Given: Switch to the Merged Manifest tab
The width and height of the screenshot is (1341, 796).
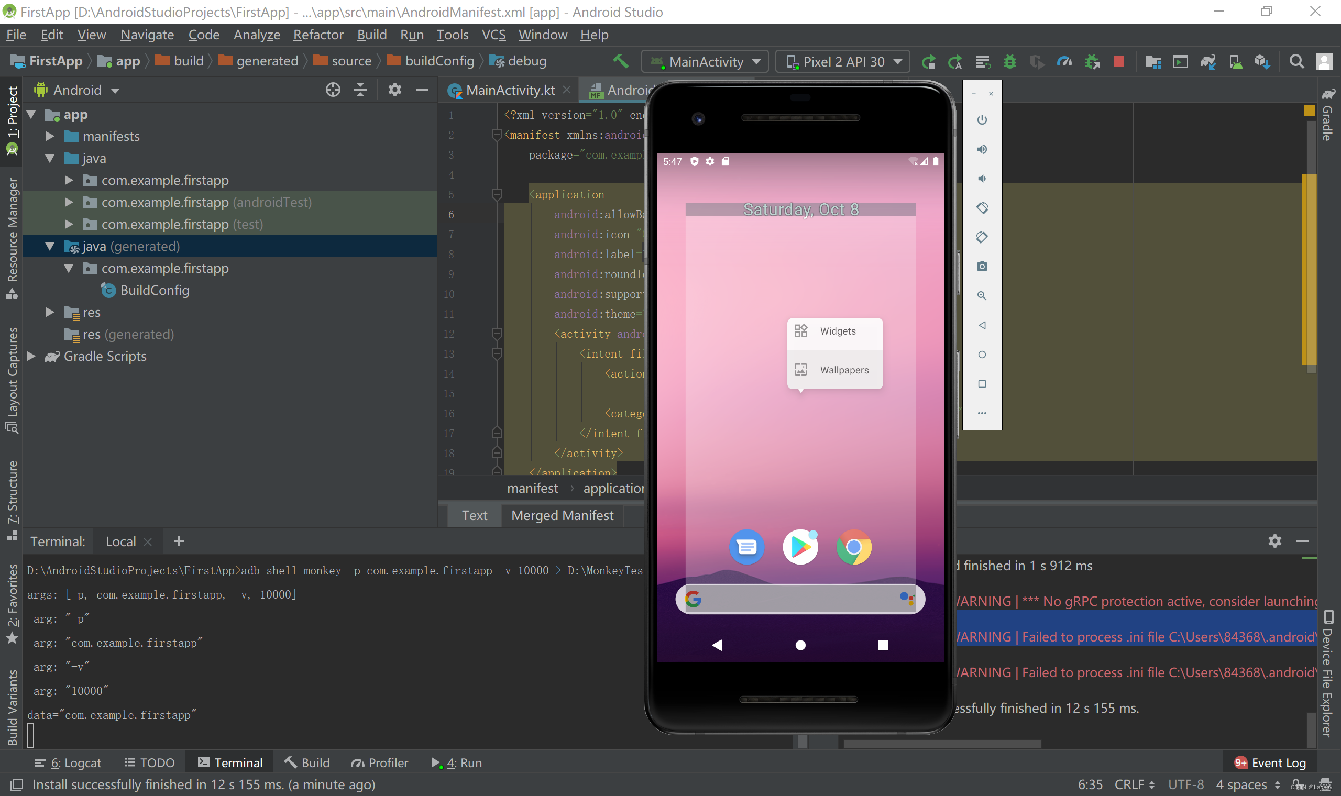Looking at the screenshot, I should pos(562,515).
